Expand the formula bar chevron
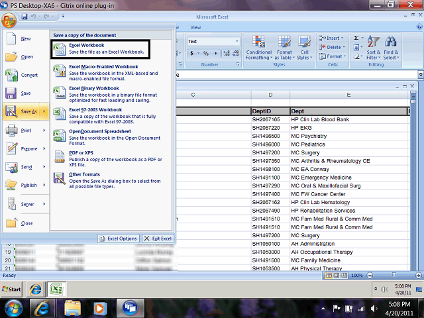Viewport: 424px width, 318px height. 421,74
